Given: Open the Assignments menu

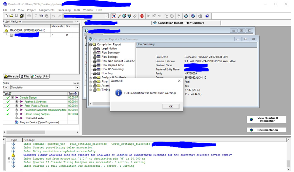Looking at the screenshot, I should 47,10.
